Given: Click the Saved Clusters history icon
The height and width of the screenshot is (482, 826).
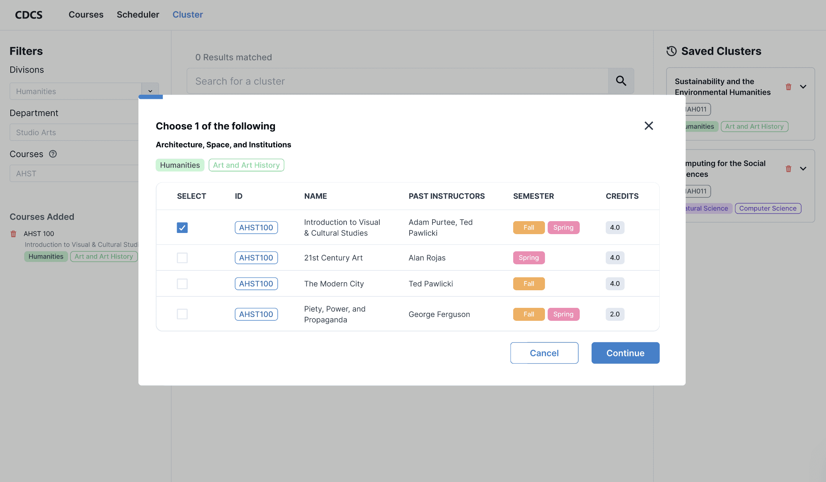Looking at the screenshot, I should [672, 51].
